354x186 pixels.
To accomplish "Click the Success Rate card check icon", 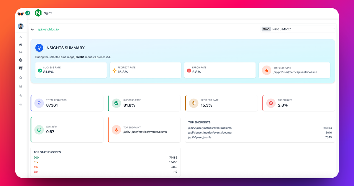I will [x=116, y=103].
